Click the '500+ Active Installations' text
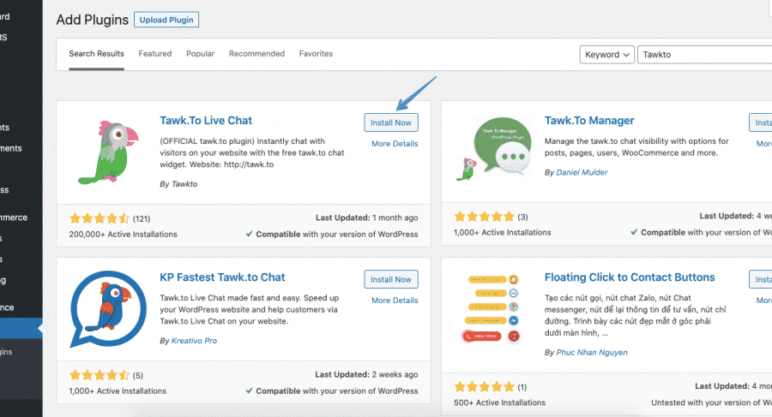 (500, 402)
